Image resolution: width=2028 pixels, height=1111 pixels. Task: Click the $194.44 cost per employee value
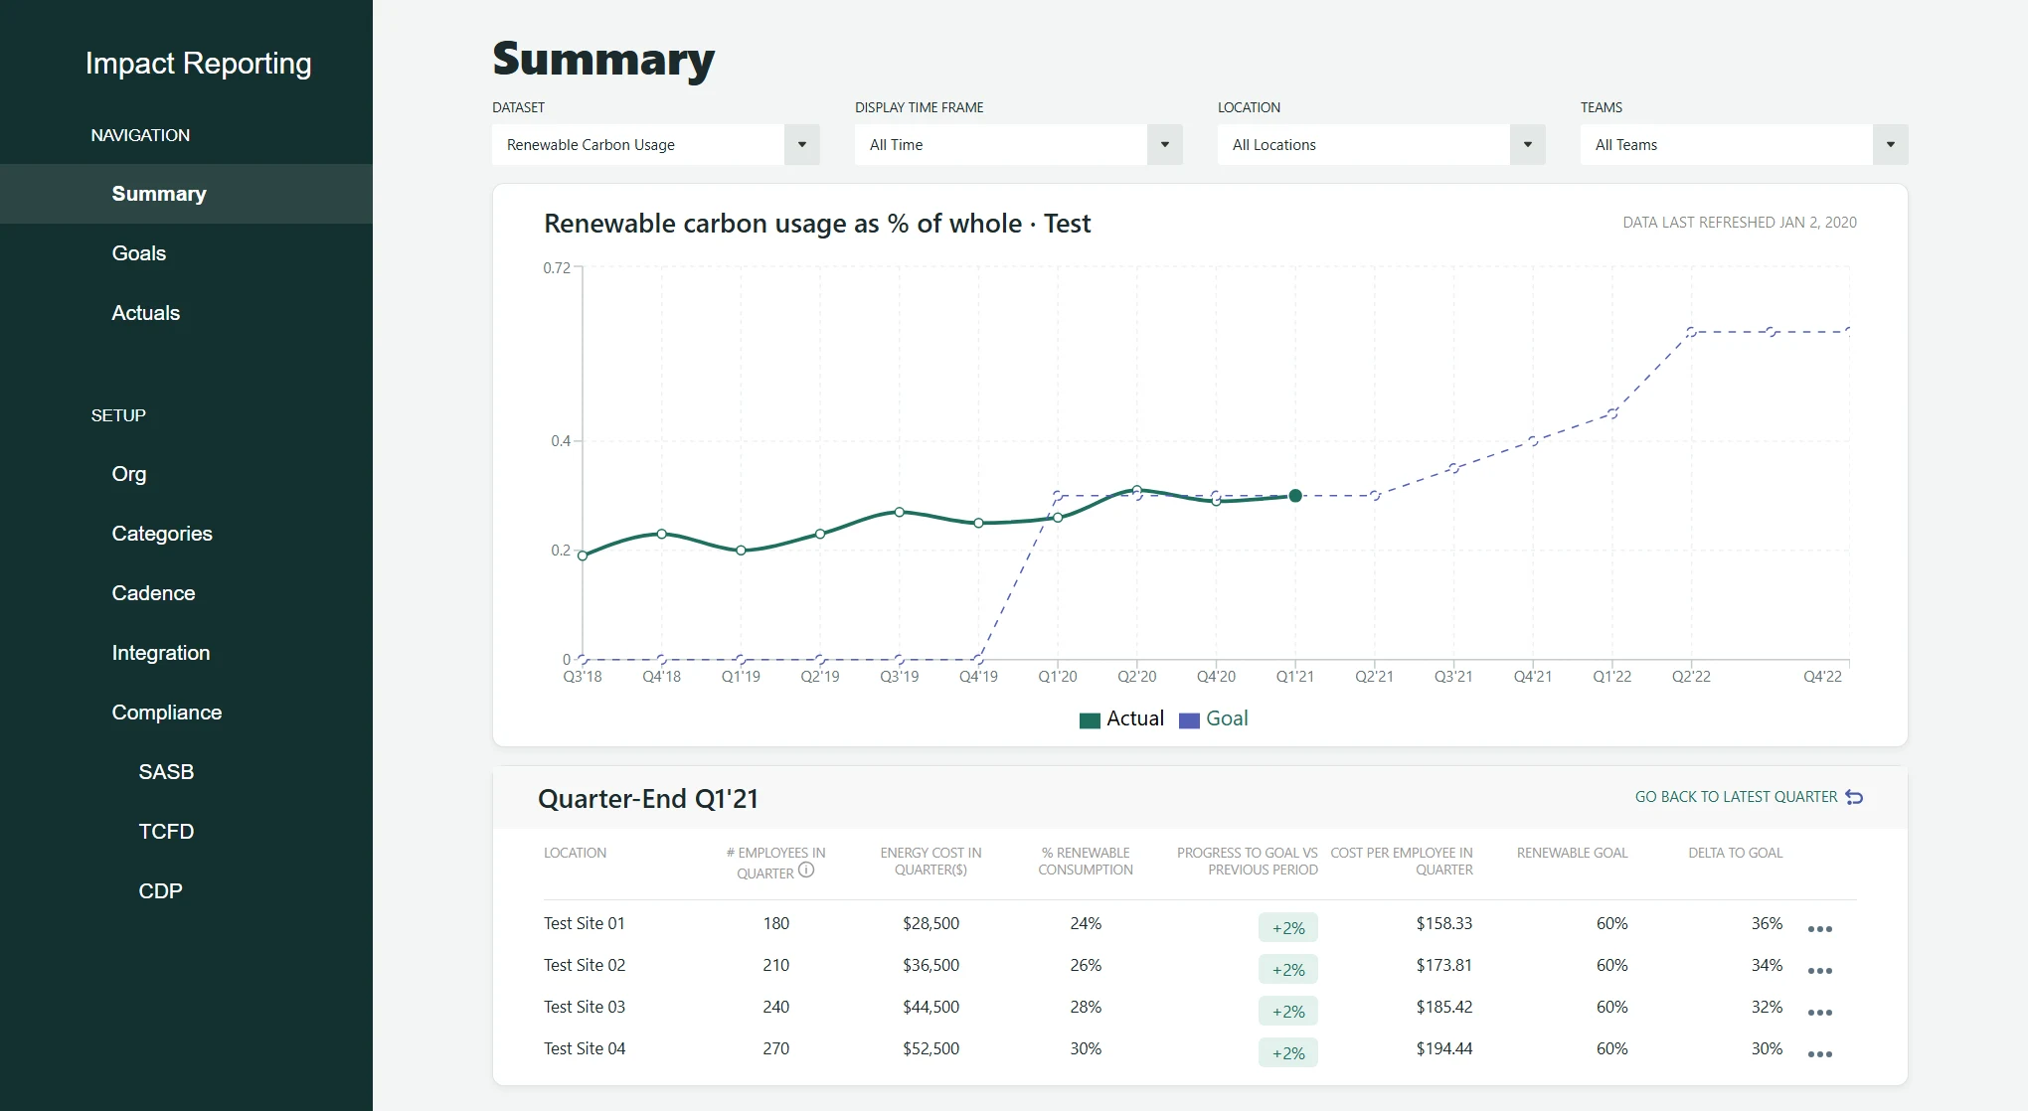coord(1444,1048)
